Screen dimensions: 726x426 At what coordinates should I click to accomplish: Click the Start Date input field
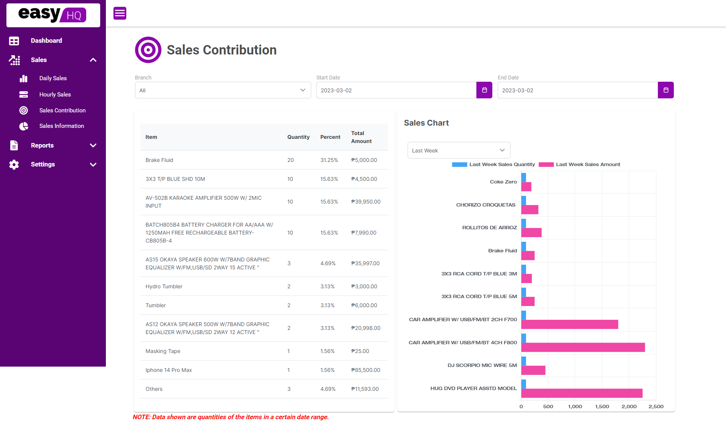click(x=396, y=90)
